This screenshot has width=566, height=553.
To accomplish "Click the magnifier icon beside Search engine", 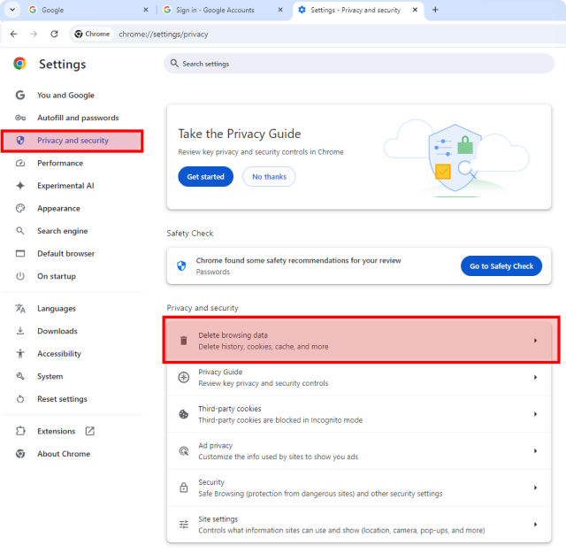I will click(20, 230).
